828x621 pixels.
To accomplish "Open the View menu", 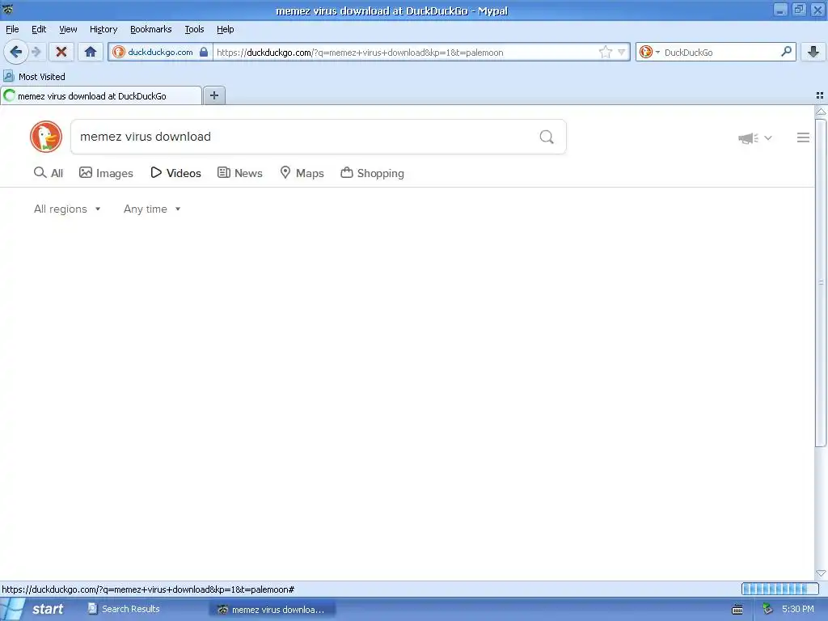I will (68, 29).
